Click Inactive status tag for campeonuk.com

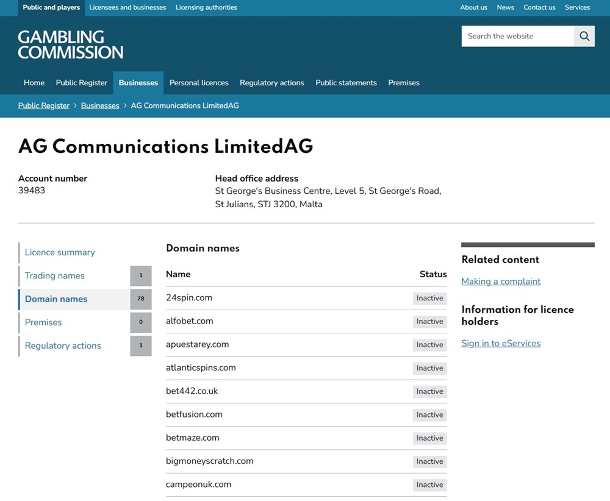(x=429, y=485)
